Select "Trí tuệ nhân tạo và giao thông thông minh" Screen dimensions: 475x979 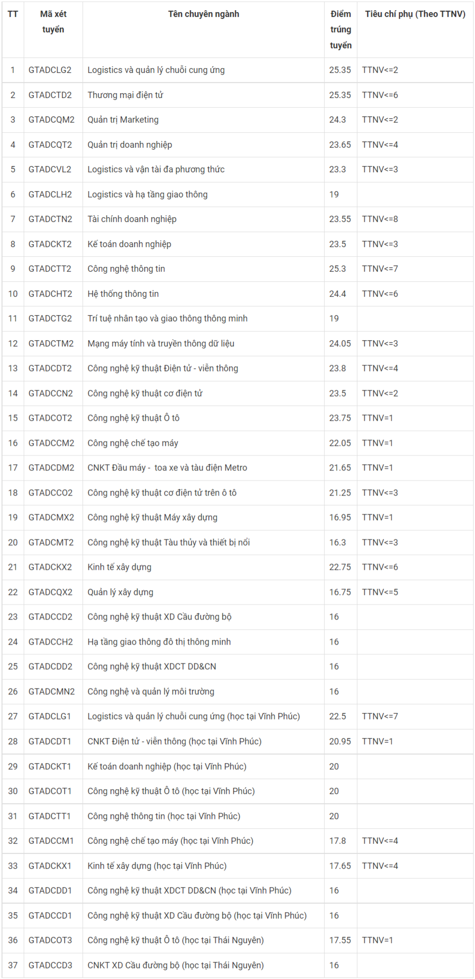[167, 318]
